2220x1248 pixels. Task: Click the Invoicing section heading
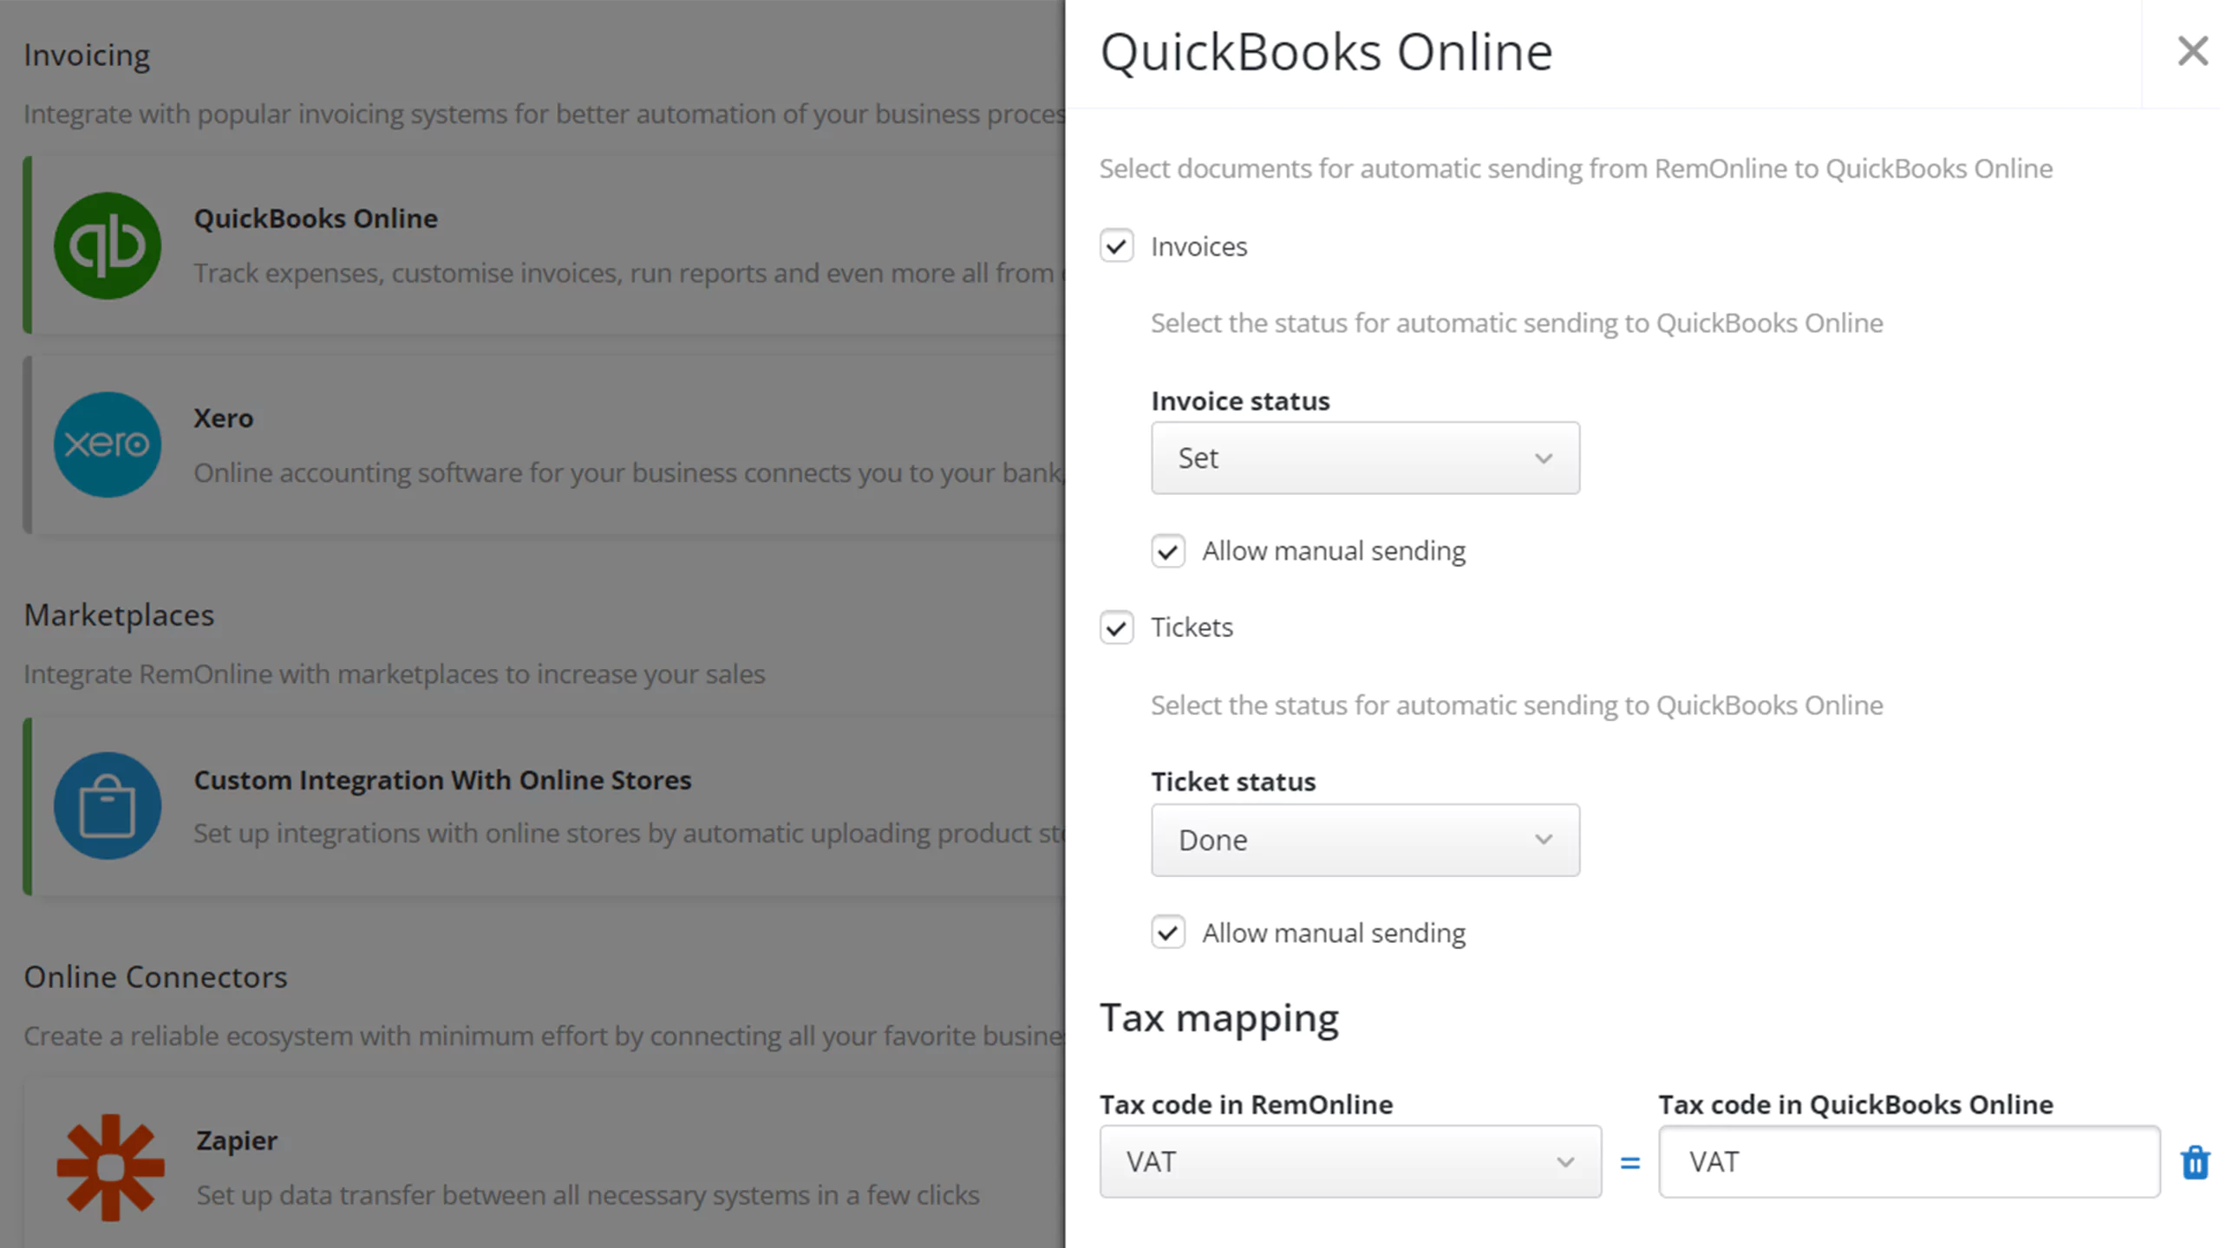tap(87, 55)
